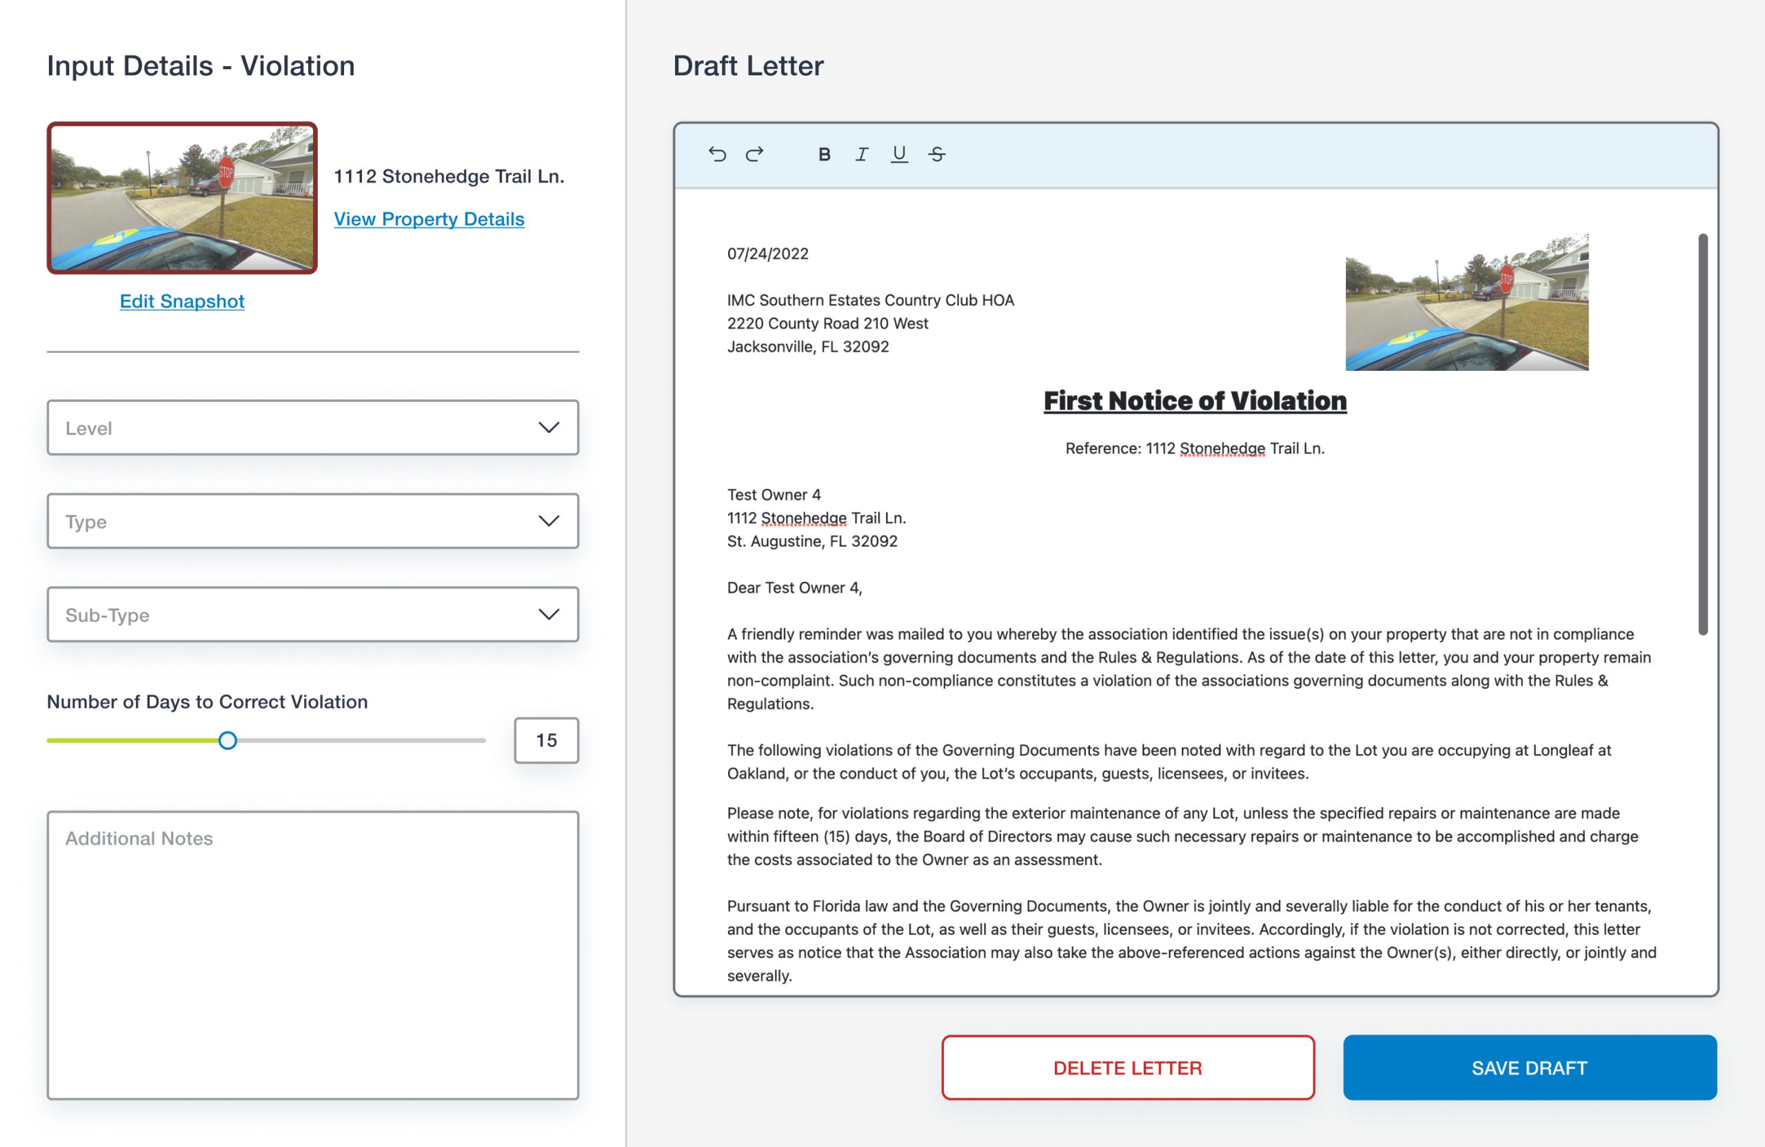The image size is (1765, 1147).
Task: Click the Underline formatting icon
Action: 898,153
